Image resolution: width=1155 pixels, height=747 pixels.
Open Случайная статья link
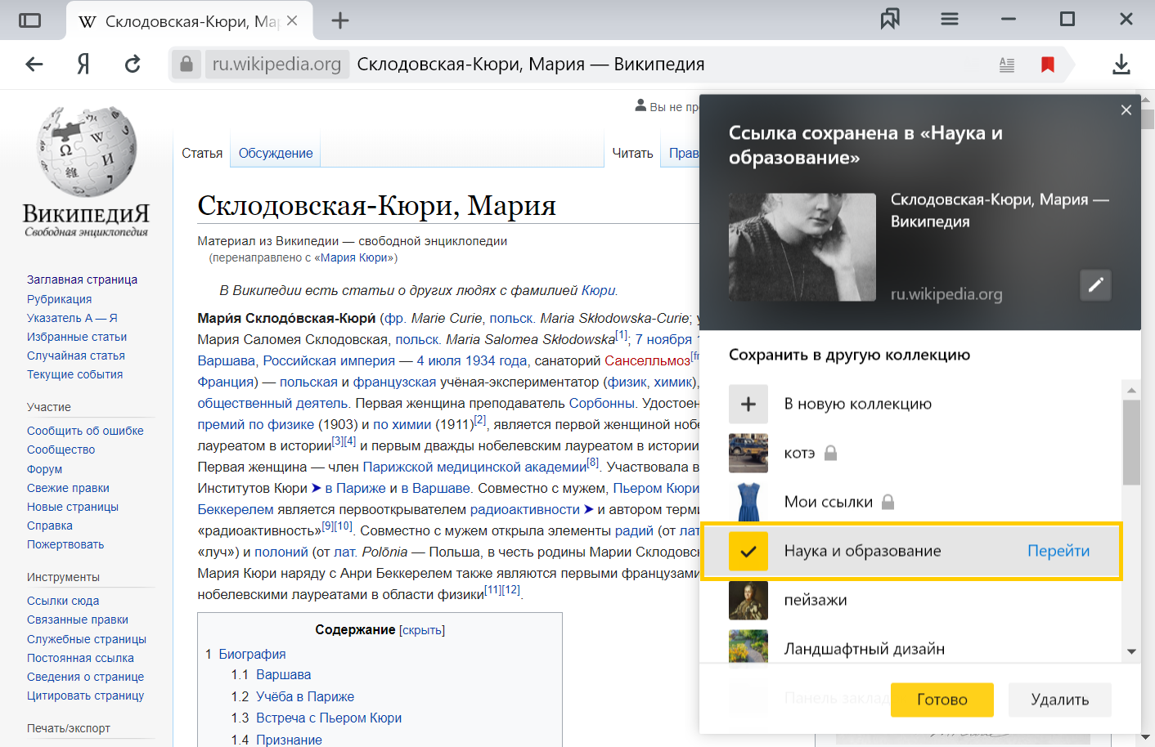[76, 356]
